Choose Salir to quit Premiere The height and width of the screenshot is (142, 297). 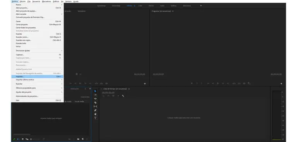(38, 100)
